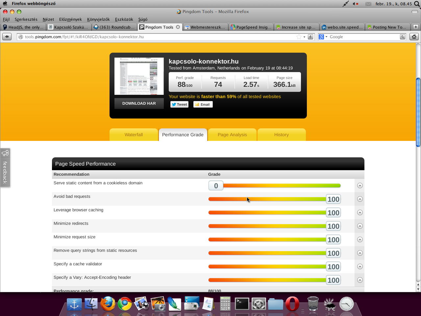Send results using the Email button
This screenshot has width=421, height=316.
click(203, 104)
